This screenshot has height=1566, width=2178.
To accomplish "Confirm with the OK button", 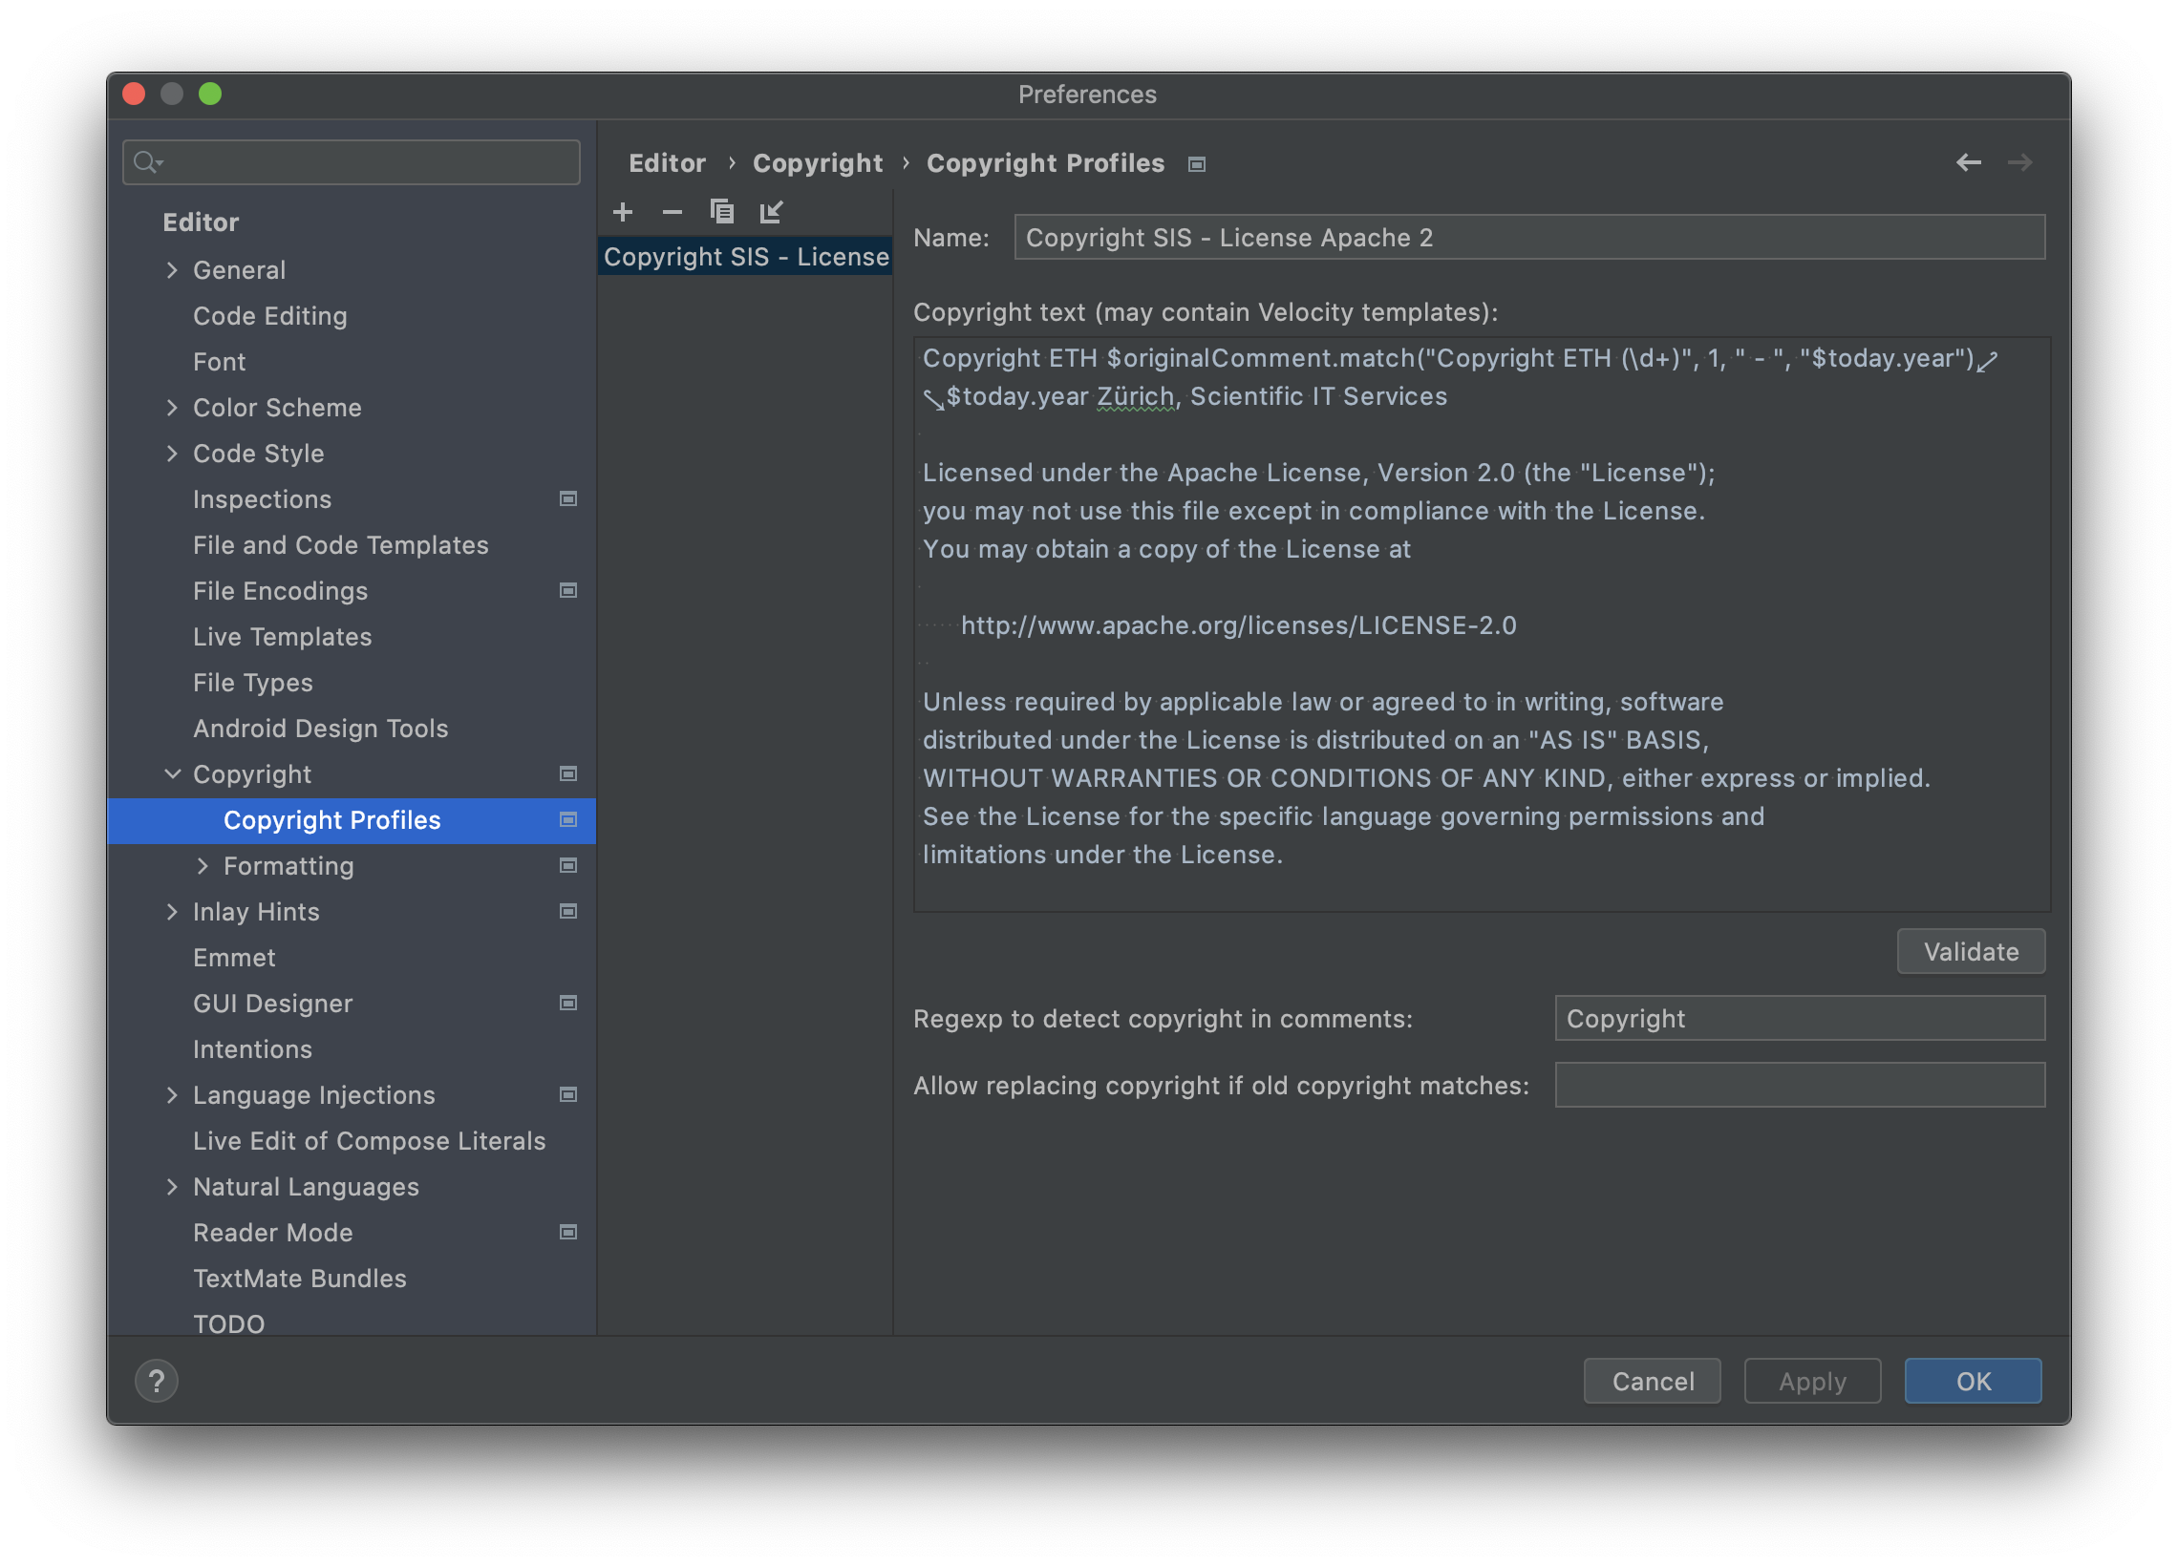I will pos(1973,1381).
